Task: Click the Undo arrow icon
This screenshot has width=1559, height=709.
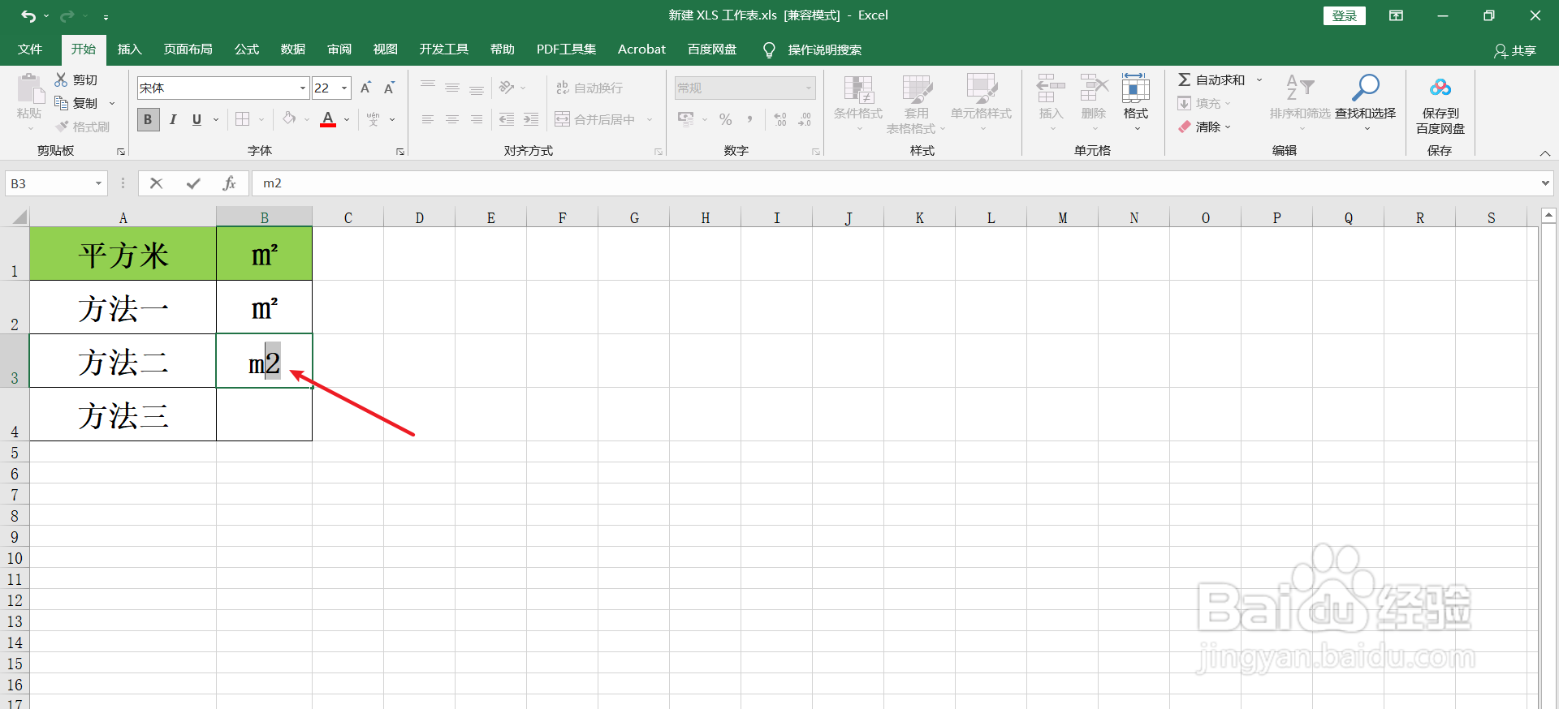Action: tap(28, 16)
